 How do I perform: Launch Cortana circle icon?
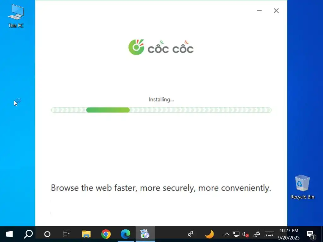tap(47, 234)
